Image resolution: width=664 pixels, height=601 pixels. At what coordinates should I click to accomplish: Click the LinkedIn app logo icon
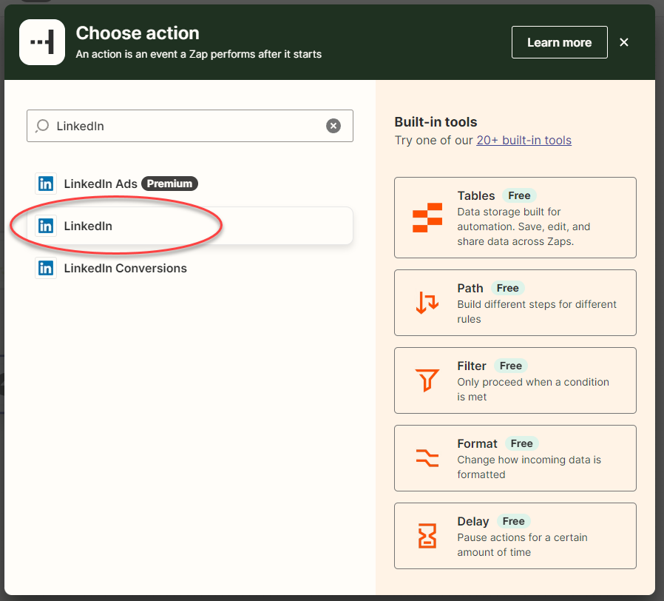[x=46, y=226]
